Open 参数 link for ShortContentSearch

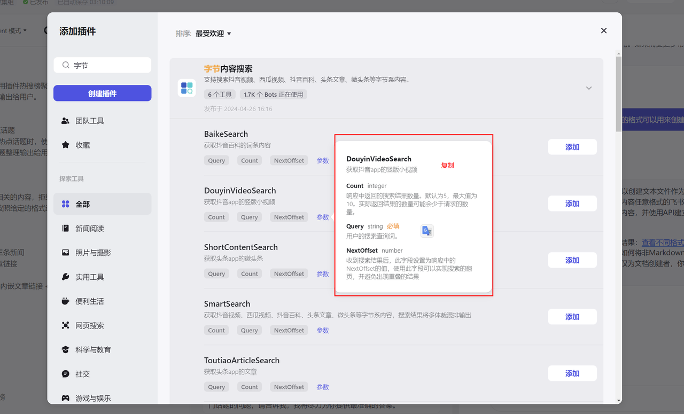pos(323,274)
